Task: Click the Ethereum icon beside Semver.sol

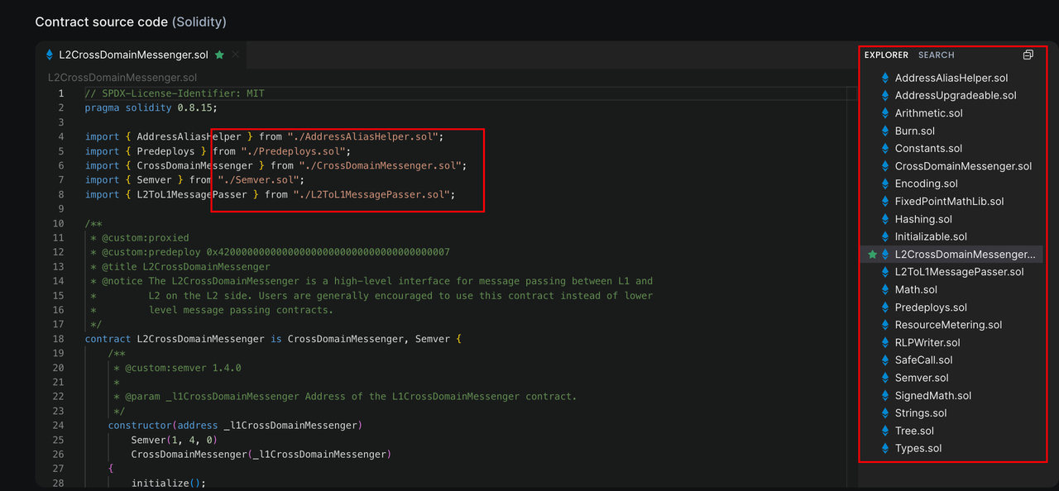Action: (x=885, y=378)
